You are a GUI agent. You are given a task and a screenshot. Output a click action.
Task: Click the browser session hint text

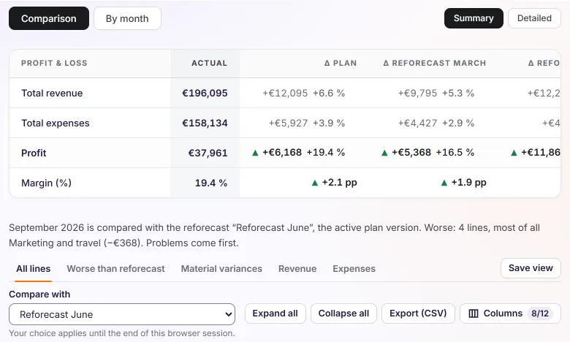tap(122, 333)
